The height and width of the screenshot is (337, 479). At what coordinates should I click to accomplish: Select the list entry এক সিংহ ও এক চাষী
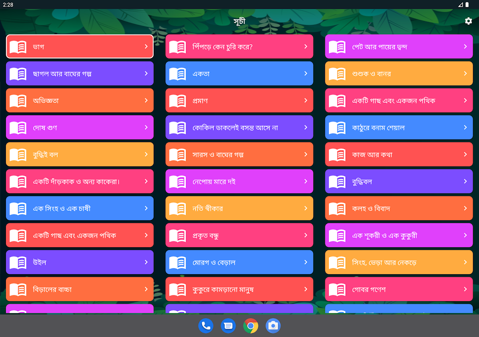click(80, 208)
